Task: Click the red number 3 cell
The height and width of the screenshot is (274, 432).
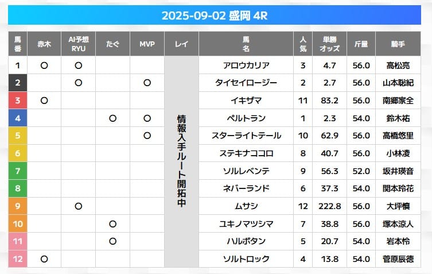Action: point(18,101)
